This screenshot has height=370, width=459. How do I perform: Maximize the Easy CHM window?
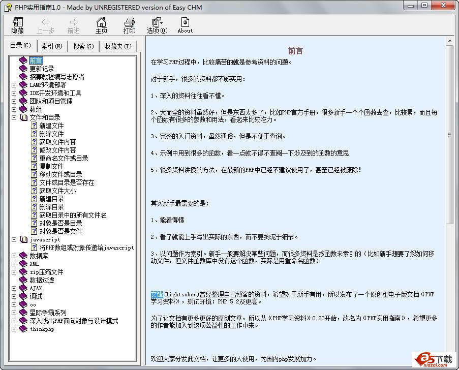[x=424, y=6]
